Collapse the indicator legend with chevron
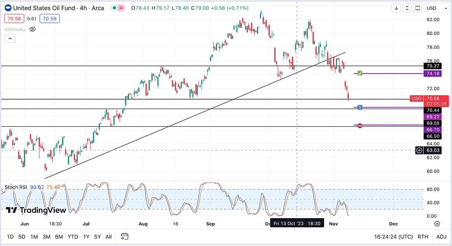This screenshot has height=246, width=452. pyautogui.click(x=10, y=39)
